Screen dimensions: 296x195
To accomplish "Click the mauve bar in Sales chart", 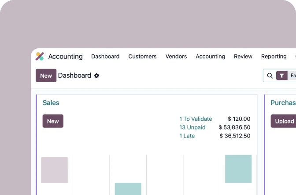I will coord(54,170).
